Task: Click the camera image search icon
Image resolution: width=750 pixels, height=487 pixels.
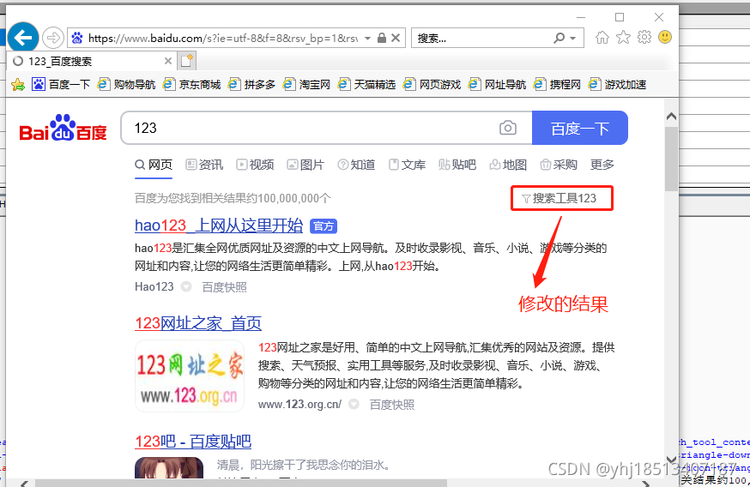Action: pyautogui.click(x=507, y=128)
